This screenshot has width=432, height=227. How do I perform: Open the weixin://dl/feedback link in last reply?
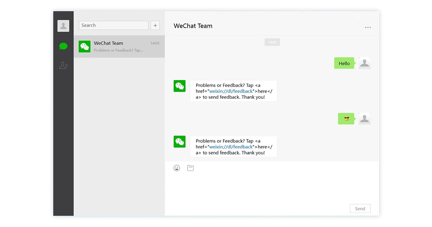pyautogui.click(x=231, y=147)
